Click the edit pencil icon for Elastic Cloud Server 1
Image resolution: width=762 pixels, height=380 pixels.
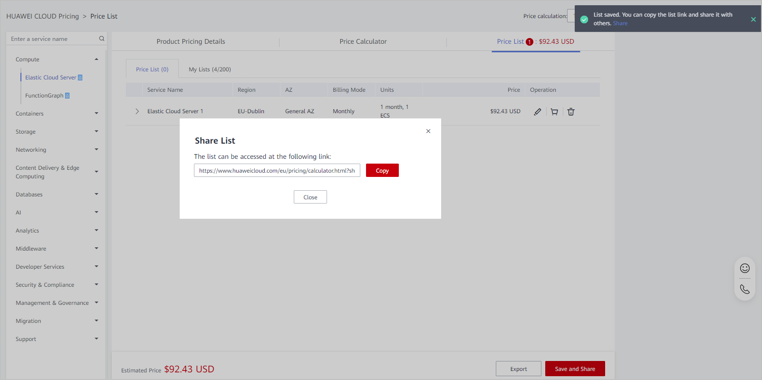click(x=538, y=112)
